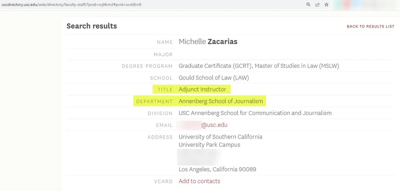Click the zoom magnifier icon in address bar
Viewport: 400px width, 191px height.
click(308, 4)
